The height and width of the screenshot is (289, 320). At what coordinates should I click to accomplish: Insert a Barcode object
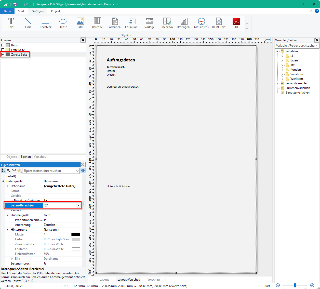click(x=97, y=23)
